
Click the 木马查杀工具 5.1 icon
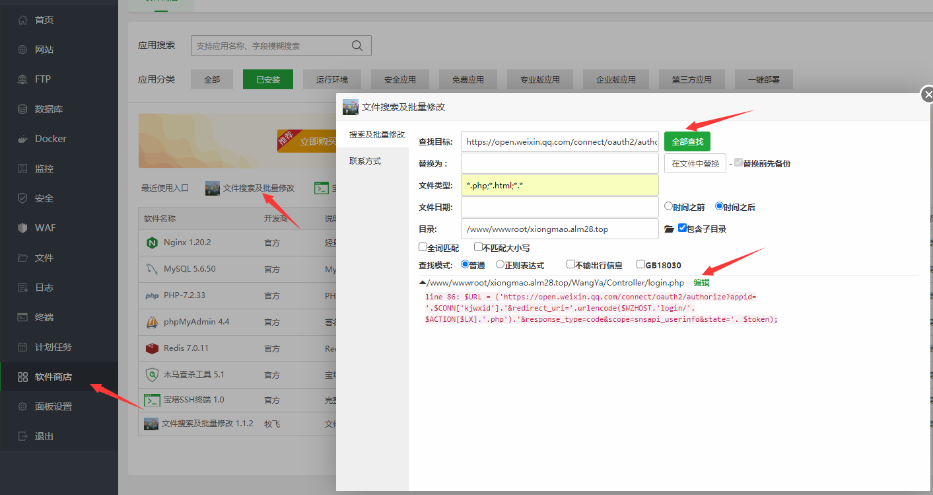(151, 375)
